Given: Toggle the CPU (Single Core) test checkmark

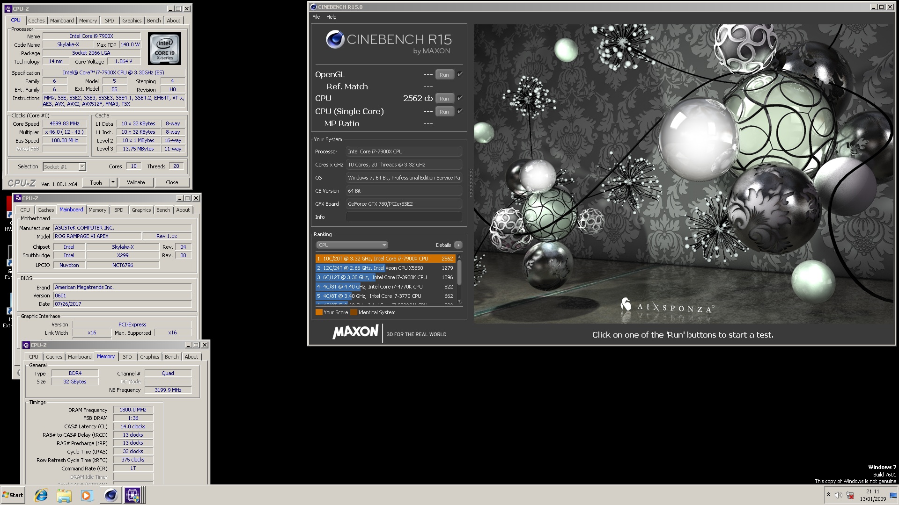Looking at the screenshot, I should [x=460, y=111].
